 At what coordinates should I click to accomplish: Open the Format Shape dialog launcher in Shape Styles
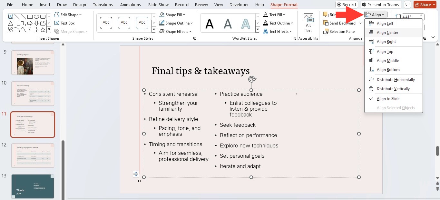[x=194, y=38]
